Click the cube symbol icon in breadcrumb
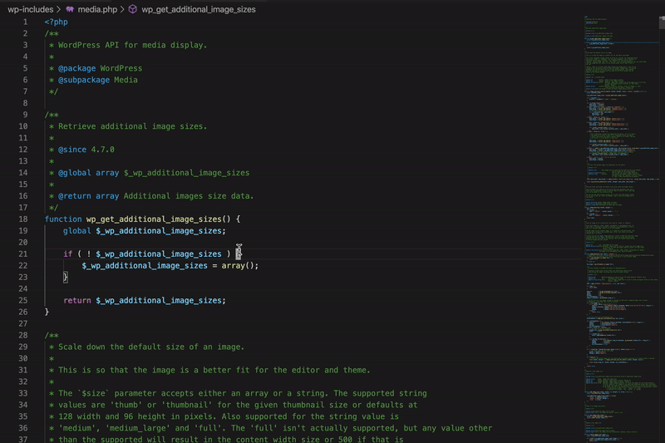The width and height of the screenshot is (665, 443). click(x=133, y=9)
